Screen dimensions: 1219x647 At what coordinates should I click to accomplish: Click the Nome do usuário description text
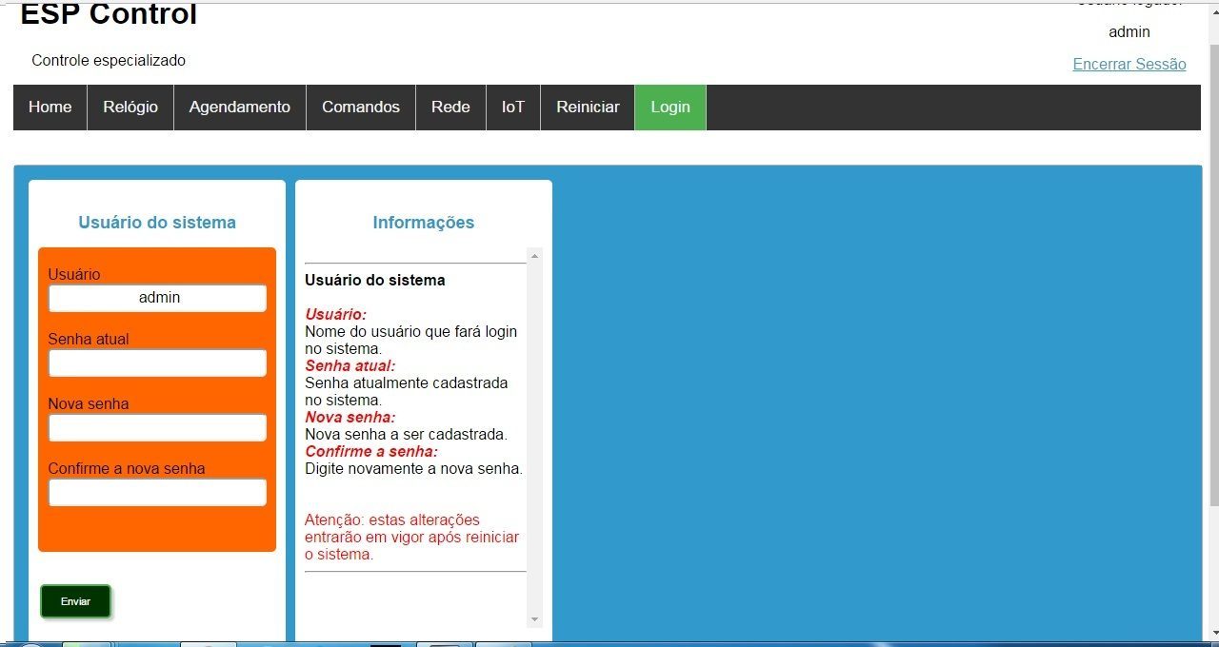[x=411, y=340]
